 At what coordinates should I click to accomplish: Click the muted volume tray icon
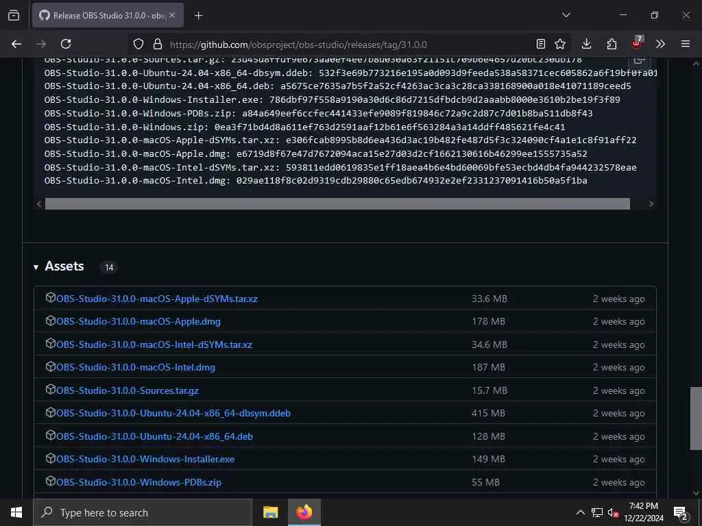[613, 512]
